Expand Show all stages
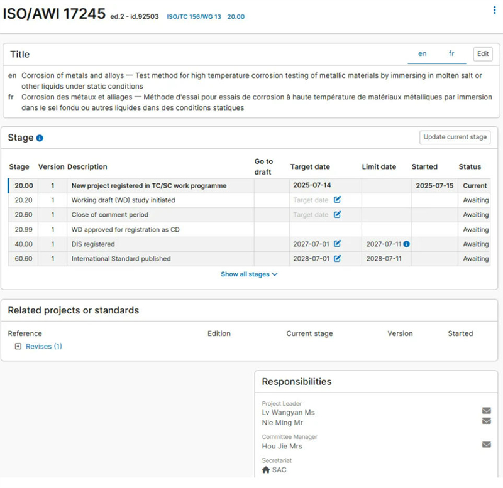Screen dimensions: 503x488 [249, 274]
